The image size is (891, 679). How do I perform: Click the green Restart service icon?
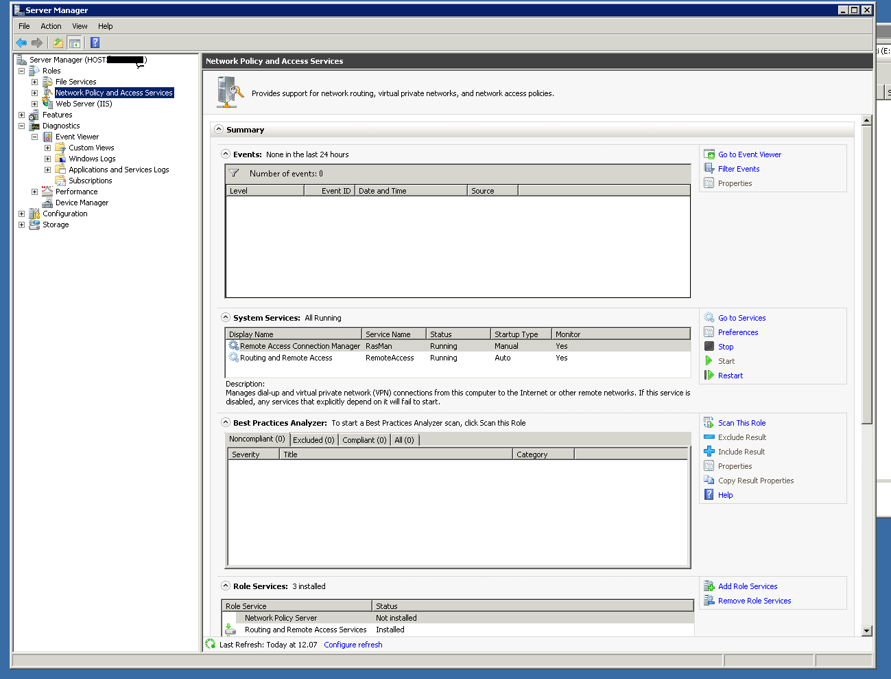pyautogui.click(x=709, y=376)
